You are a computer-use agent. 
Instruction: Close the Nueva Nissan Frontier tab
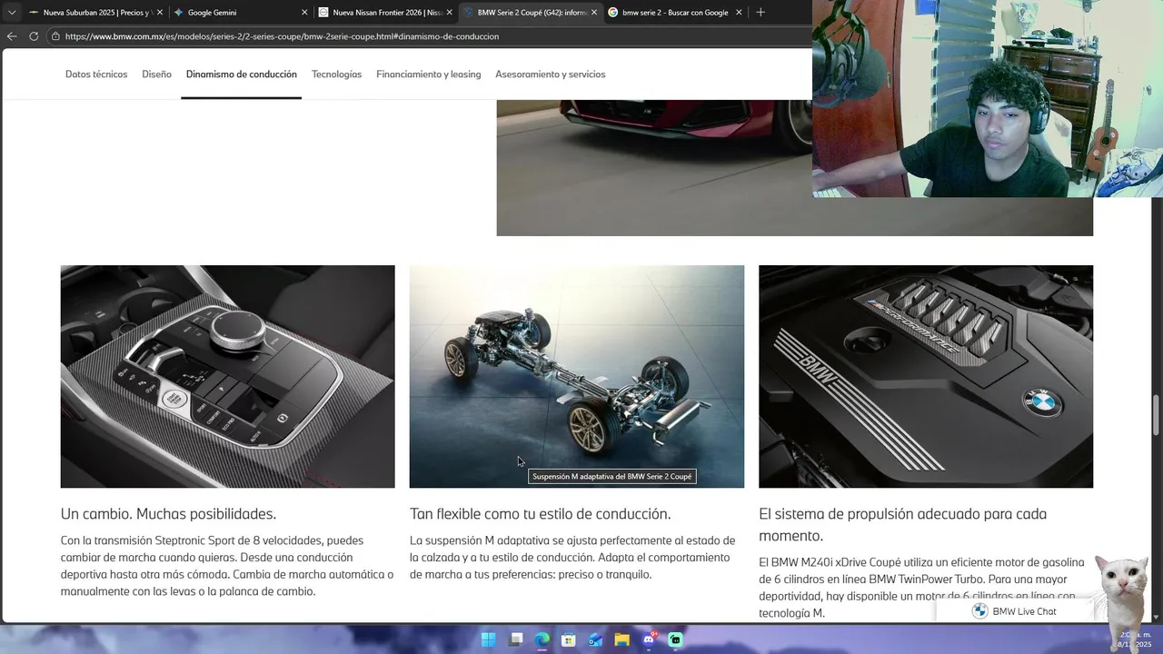coord(449,13)
